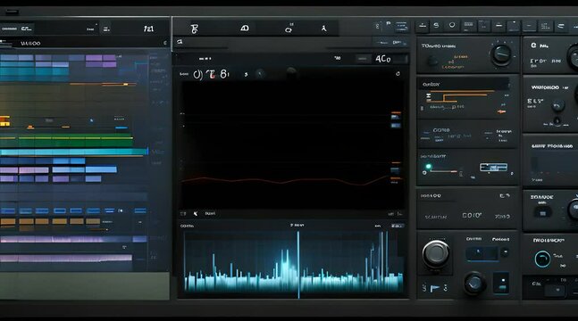Click the small circle icon on the display header's right

pyautogui.click(x=398, y=74)
